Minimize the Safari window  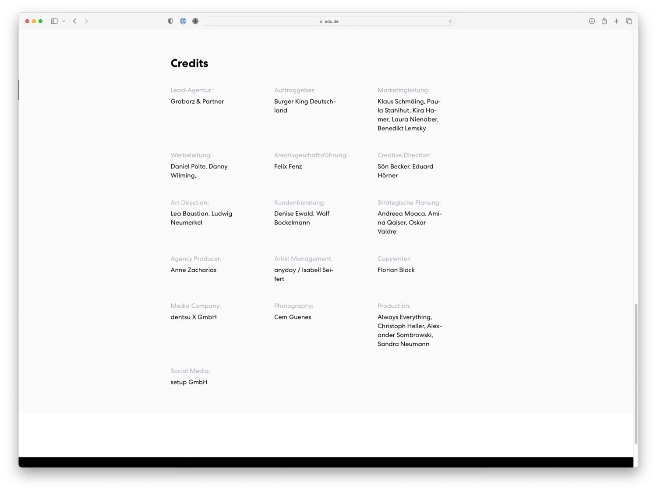tap(34, 21)
